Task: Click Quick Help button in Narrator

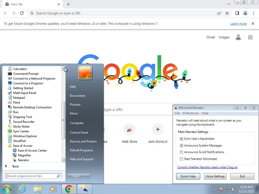Action: point(188,176)
